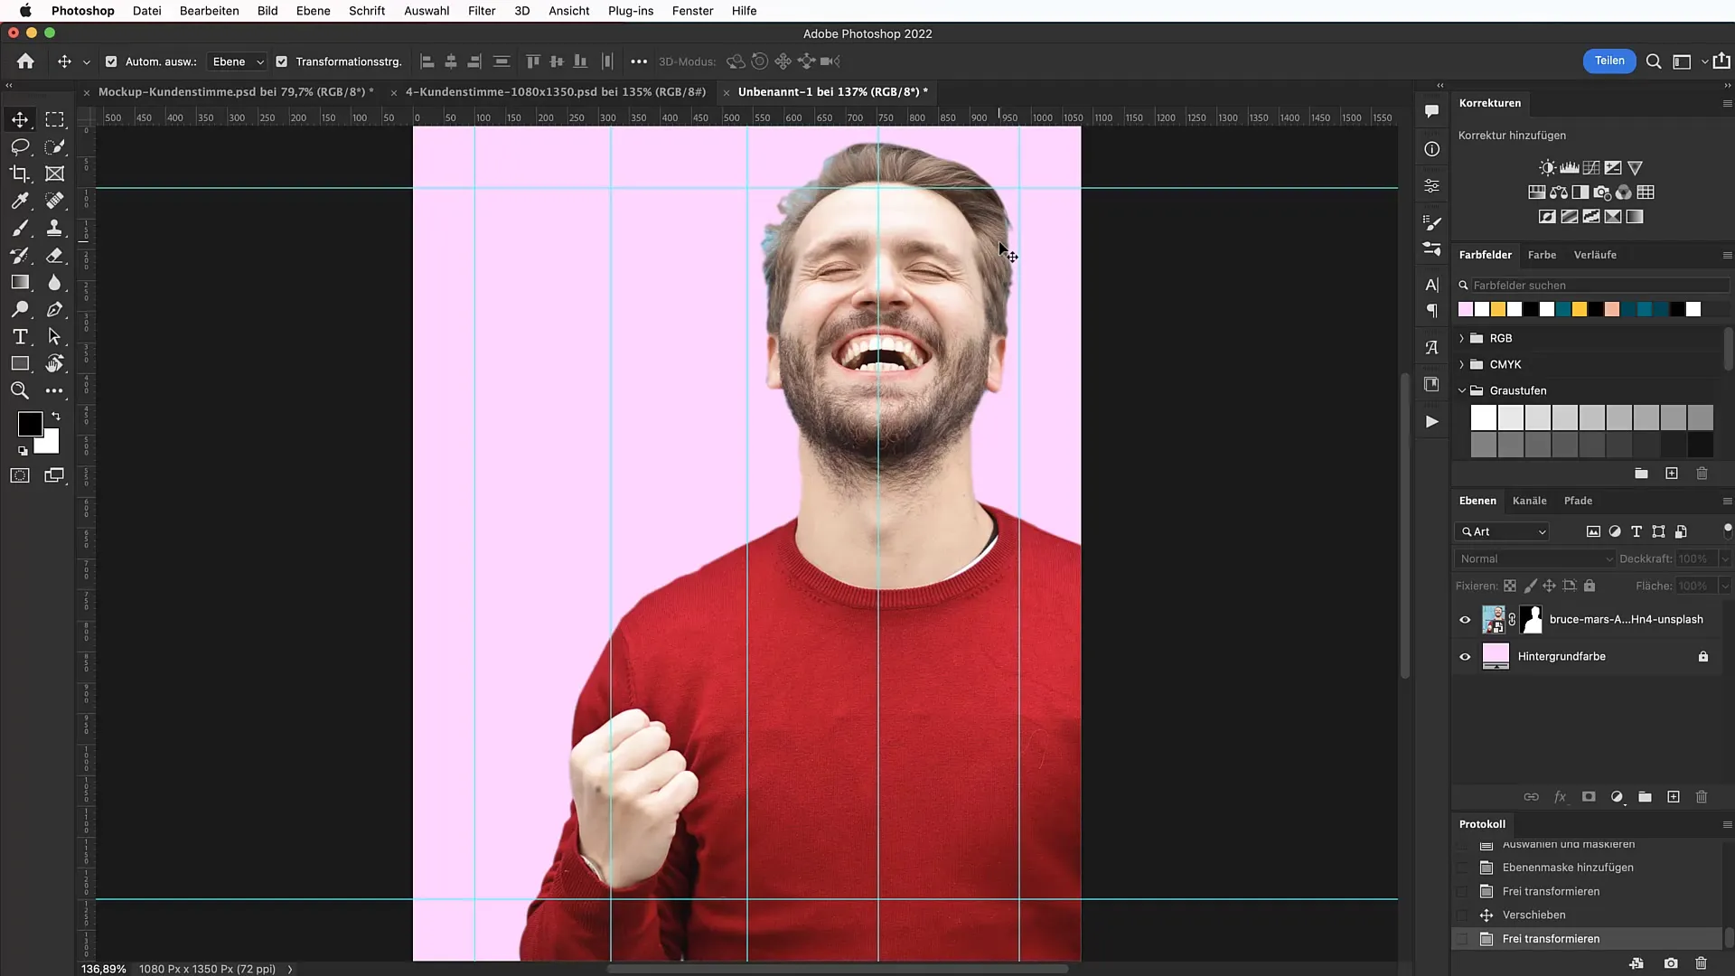Toggle visibility of bruce-mars layer
1735x976 pixels.
[1465, 618]
